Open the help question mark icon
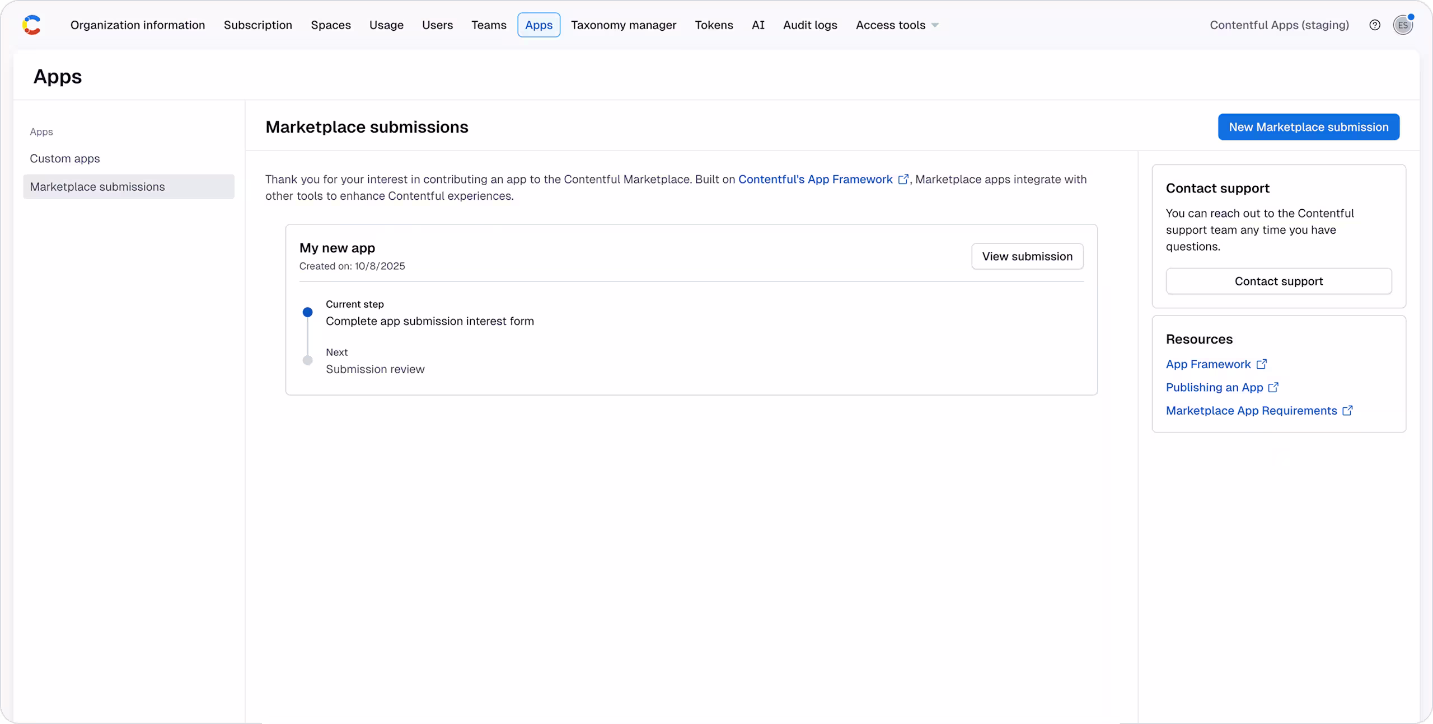Screen dimensions: 1433x724 [1375, 25]
